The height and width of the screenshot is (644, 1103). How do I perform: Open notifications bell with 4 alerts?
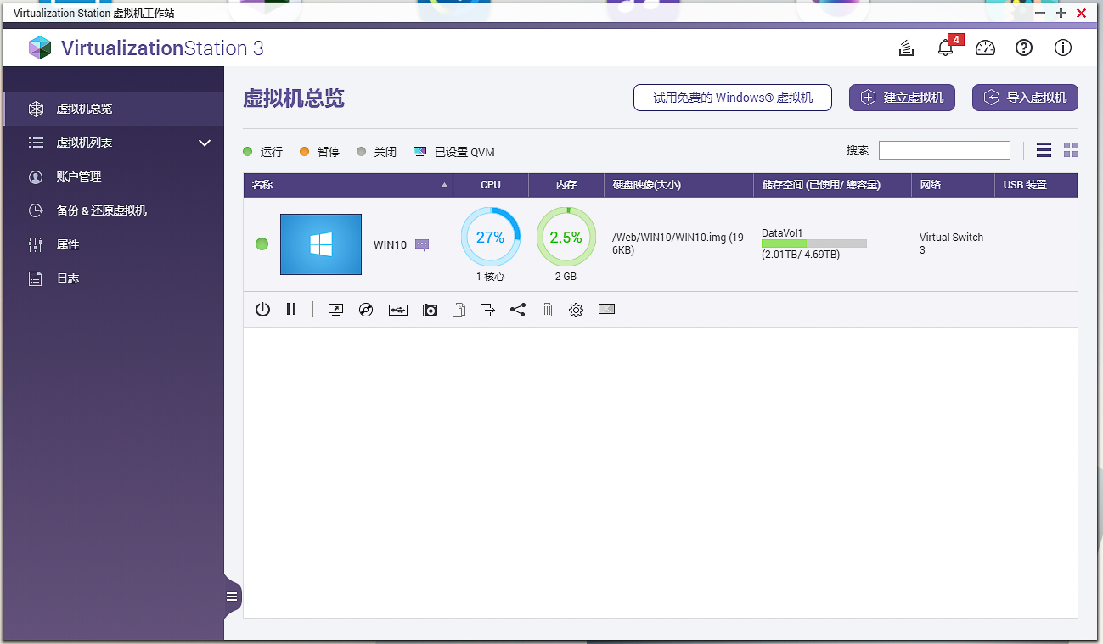(946, 48)
